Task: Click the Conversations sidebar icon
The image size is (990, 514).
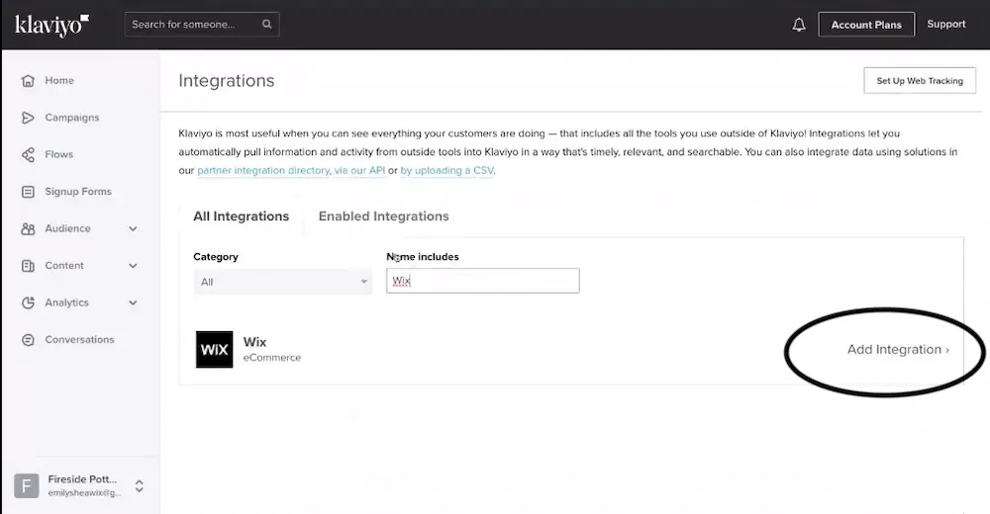Action: (x=28, y=340)
